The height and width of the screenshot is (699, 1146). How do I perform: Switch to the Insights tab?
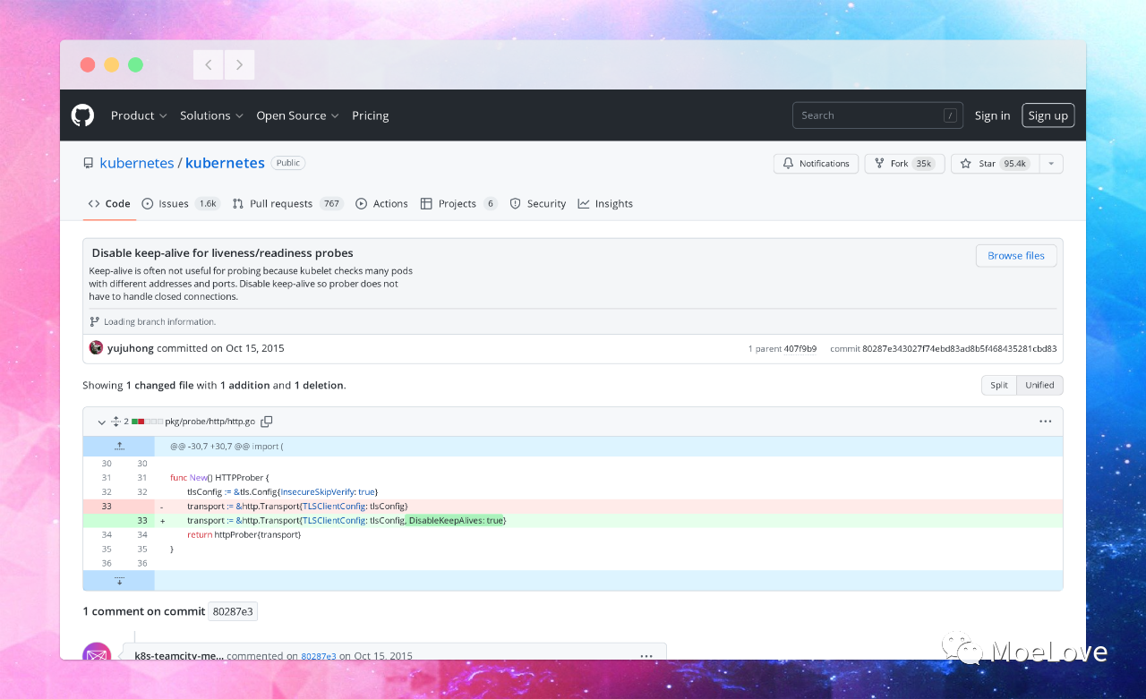[x=605, y=204]
